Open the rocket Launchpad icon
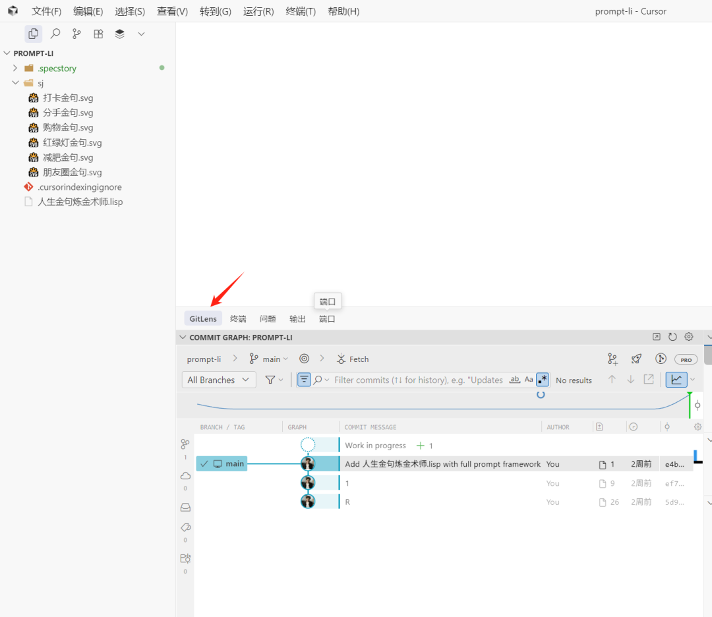The image size is (712, 617). [636, 359]
